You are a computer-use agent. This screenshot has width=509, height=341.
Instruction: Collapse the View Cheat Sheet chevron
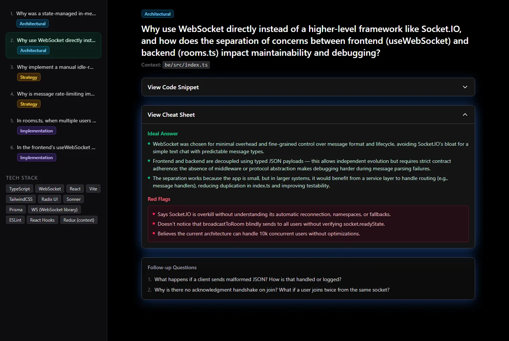[x=465, y=115]
